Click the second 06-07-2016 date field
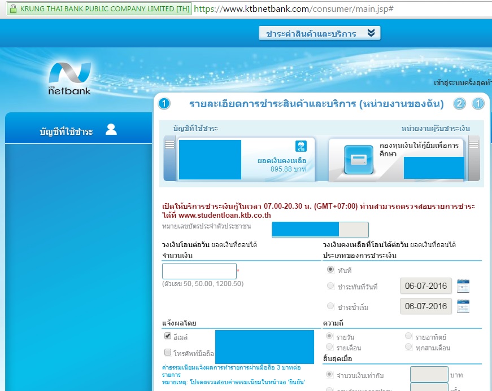 pyautogui.click(x=426, y=306)
